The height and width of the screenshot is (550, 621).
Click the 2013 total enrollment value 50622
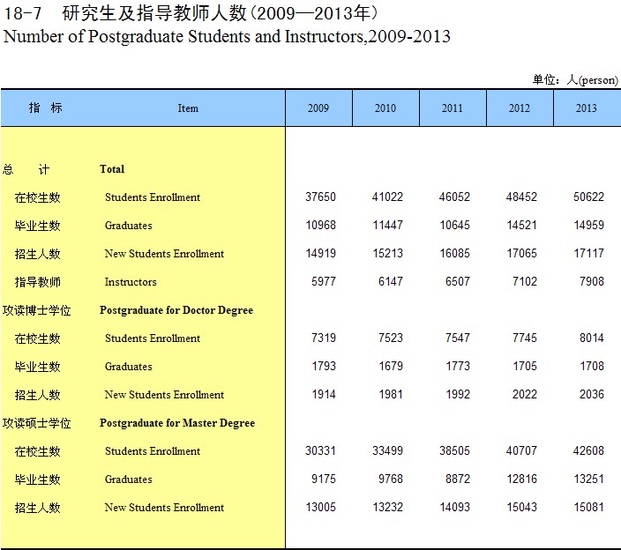pos(587,197)
